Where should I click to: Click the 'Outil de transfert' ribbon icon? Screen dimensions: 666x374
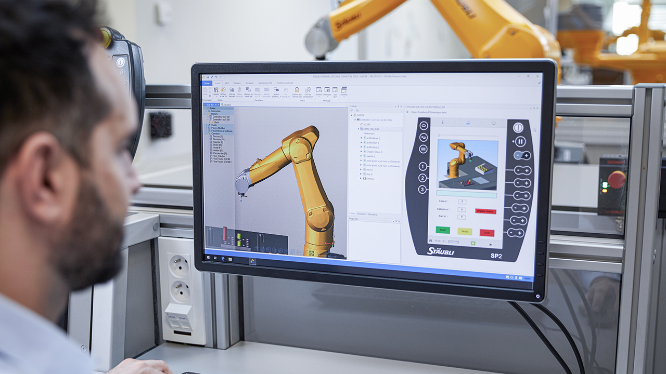click(232, 90)
